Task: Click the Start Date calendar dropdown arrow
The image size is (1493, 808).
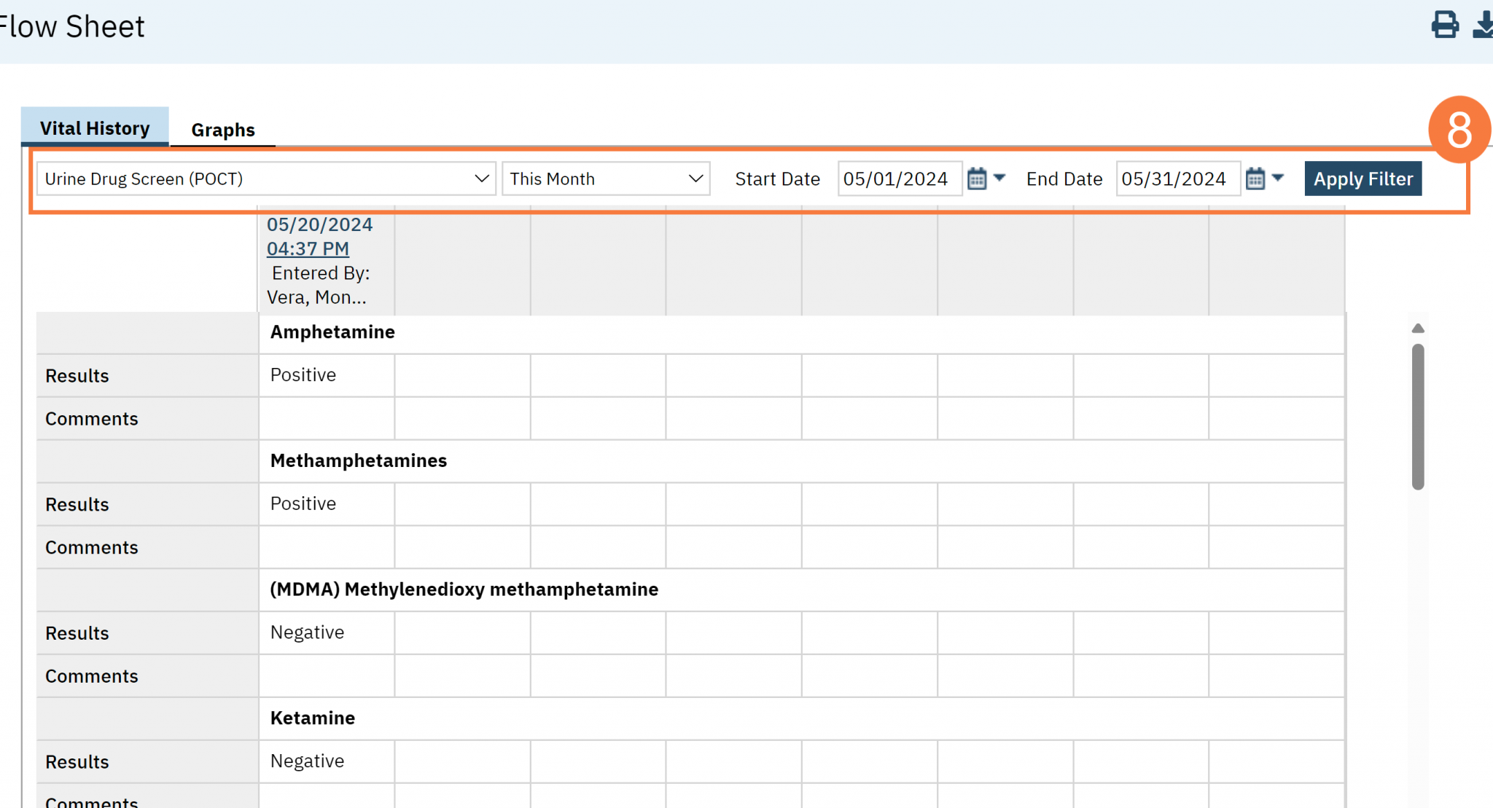Action: point(1000,177)
